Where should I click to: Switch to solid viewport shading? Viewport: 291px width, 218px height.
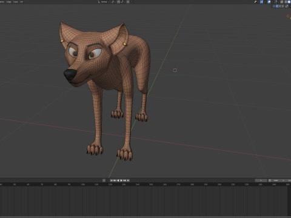click(289, 2)
